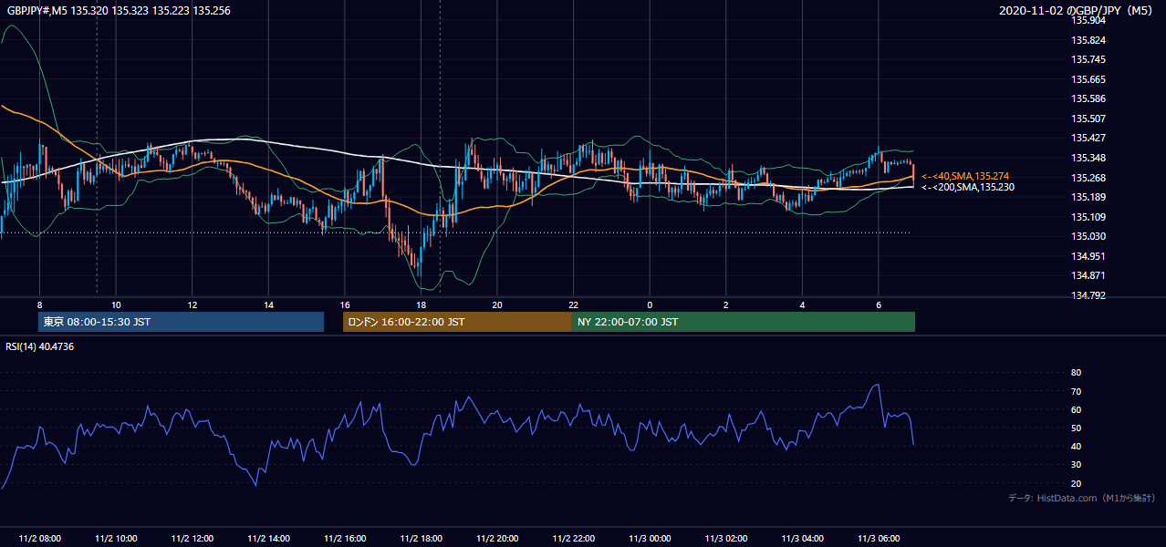1166x547 pixels.
Task: Click the 200 SMA 135.230 label
Action: click(x=967, y=187)
